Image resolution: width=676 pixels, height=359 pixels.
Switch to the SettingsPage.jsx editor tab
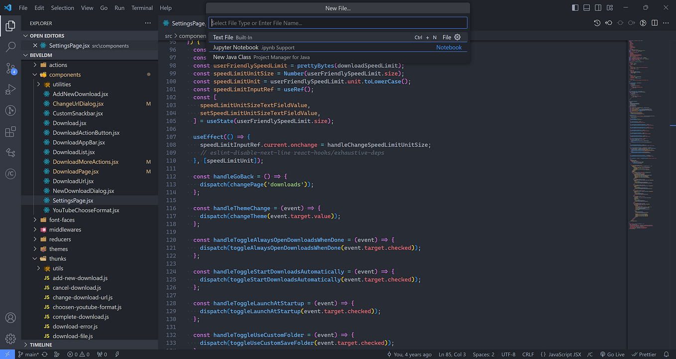[x=184, y=23]
